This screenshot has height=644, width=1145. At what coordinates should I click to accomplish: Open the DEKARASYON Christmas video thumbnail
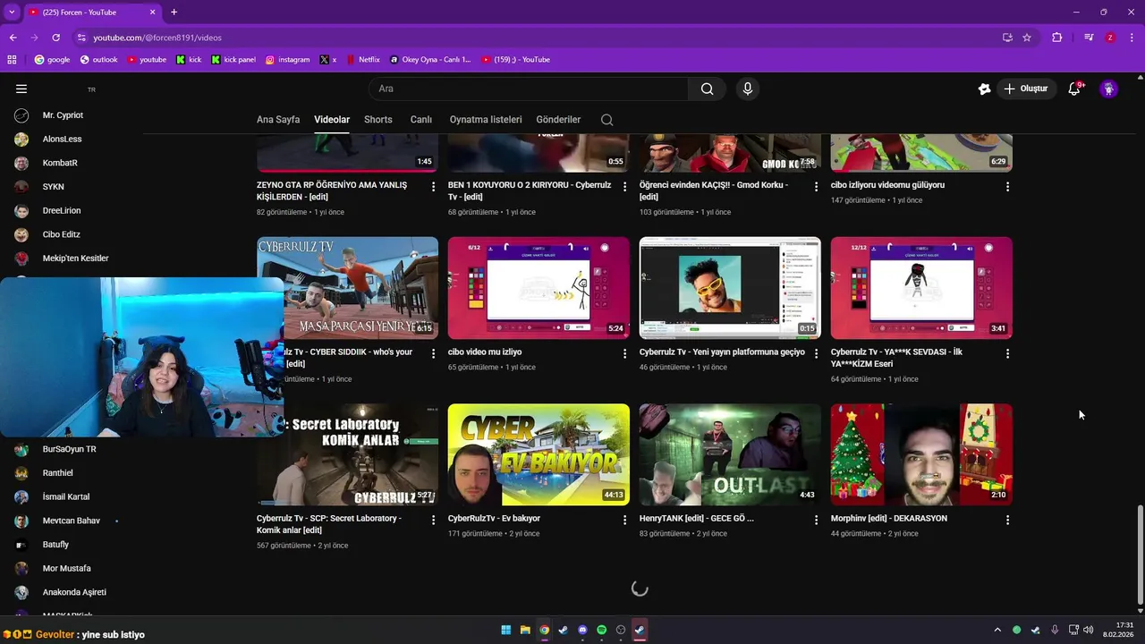tap(921, 454)
